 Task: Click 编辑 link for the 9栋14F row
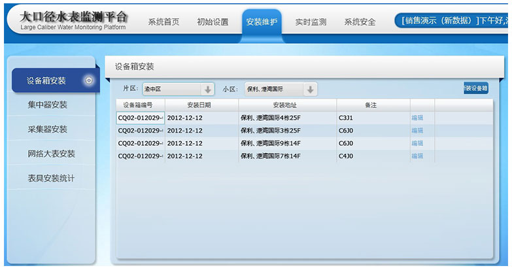[x=417, y=143]
